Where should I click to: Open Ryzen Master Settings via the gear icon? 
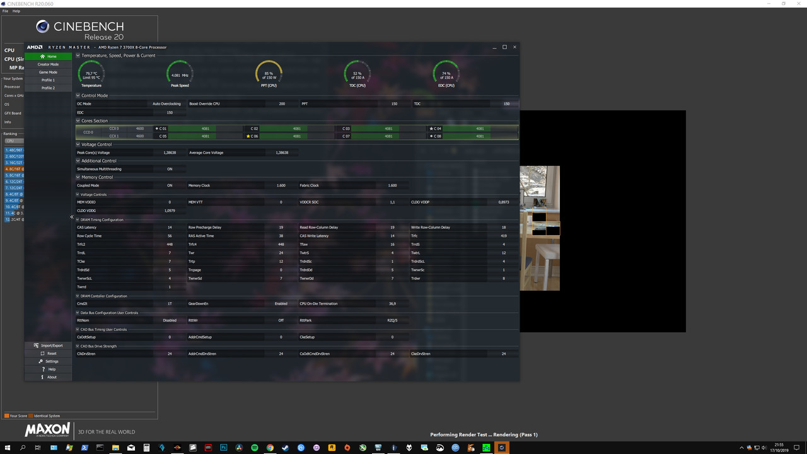pos(40,361)
